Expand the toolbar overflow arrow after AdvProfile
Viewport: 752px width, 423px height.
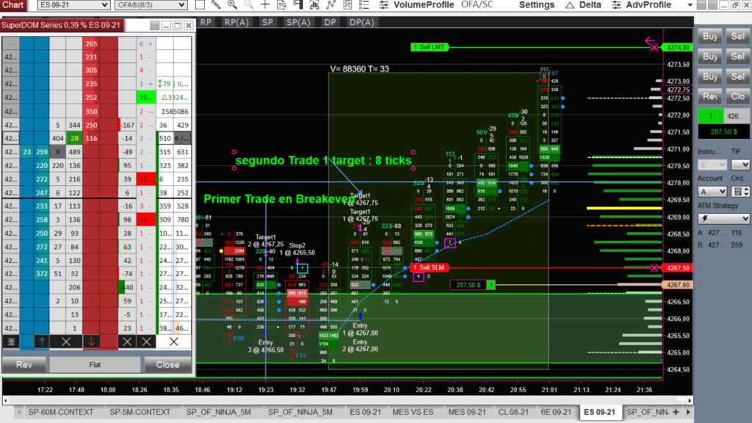pyautogui.click(x=690, y=5)
